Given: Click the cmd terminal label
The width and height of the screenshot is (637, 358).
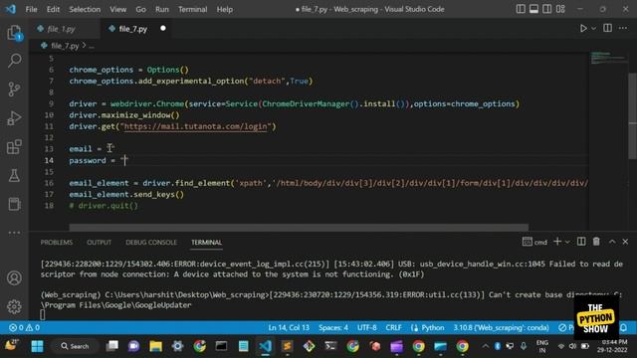Looking at the screenshot, I should coord(534,242).
